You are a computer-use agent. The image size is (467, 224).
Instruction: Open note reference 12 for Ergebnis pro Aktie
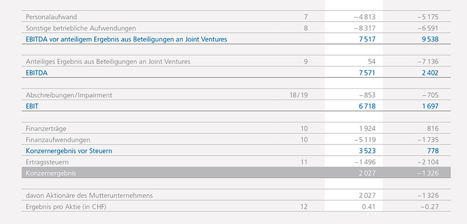tap(303, 207)
